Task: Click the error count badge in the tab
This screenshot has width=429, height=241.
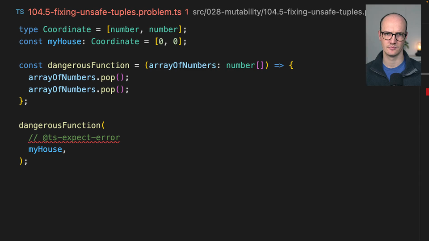Action: [x=187, y=12]
